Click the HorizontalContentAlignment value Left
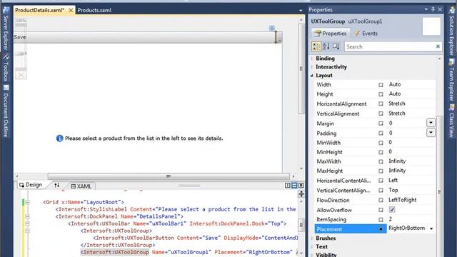 pyautogui.click(x=393, y=181)
